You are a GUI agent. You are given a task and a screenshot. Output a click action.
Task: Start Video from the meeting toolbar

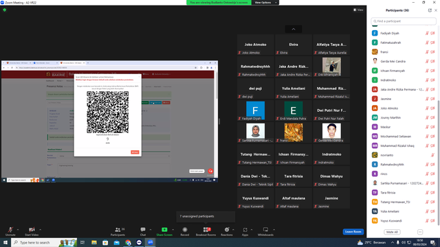coord(32,231)
